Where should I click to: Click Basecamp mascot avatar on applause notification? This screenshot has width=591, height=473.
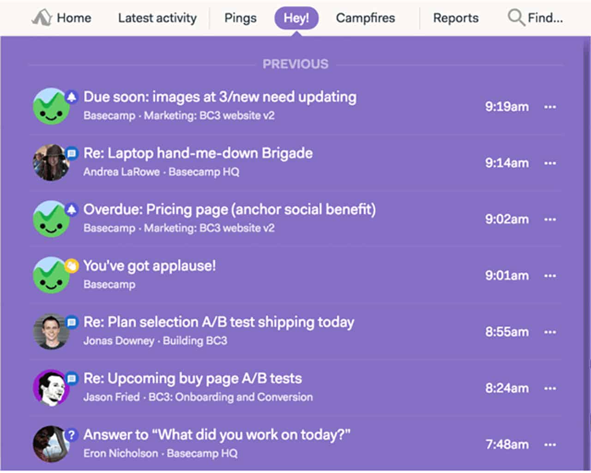[x=51, y=275]
